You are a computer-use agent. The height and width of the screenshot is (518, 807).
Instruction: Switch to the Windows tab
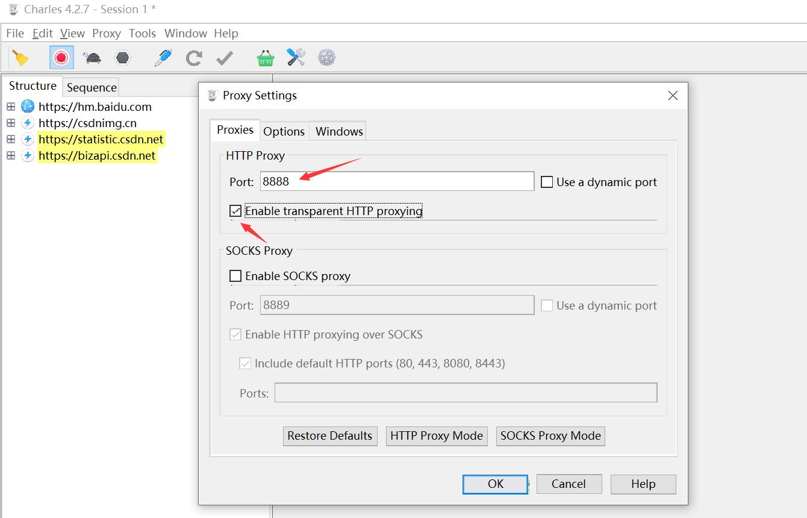[x=339, y=131]
